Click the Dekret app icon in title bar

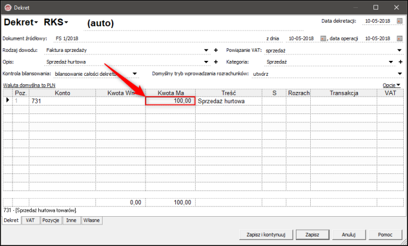click(x=8, y=8)
